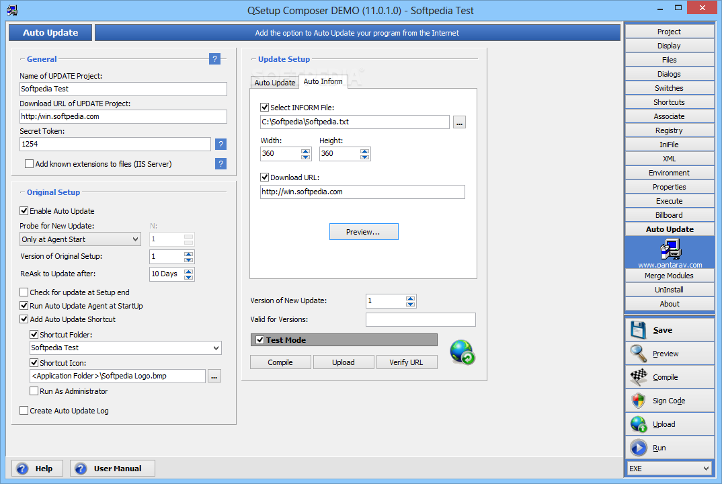
Task: Click the Sign Code shield icon
Action: coord(638,401)
